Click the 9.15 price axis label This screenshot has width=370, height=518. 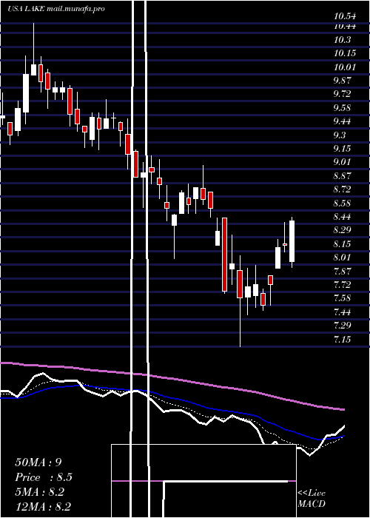point(342,148)
